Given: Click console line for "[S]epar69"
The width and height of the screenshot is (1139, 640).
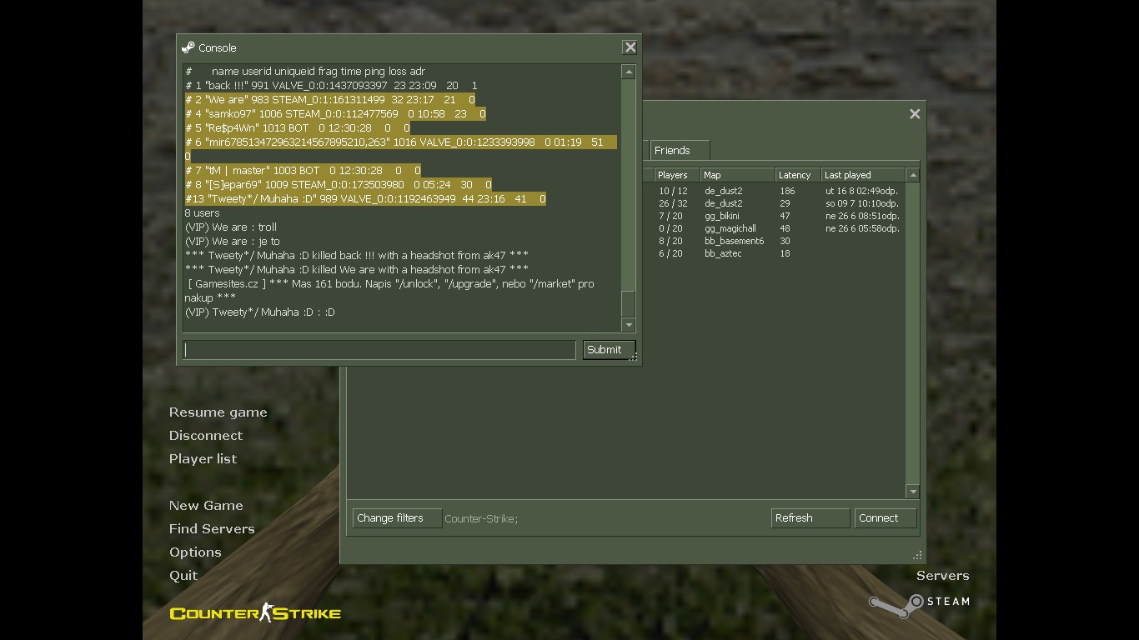Looking at the screenshot, I should 339,185.
